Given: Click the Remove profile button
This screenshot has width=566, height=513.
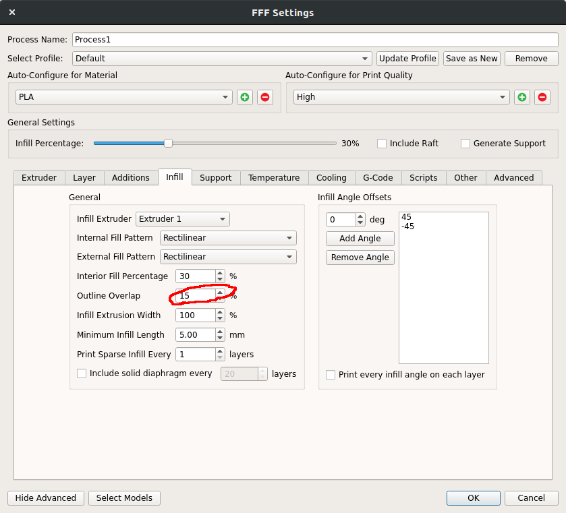Looking at the screenshot, I should [x=532, y=59].
